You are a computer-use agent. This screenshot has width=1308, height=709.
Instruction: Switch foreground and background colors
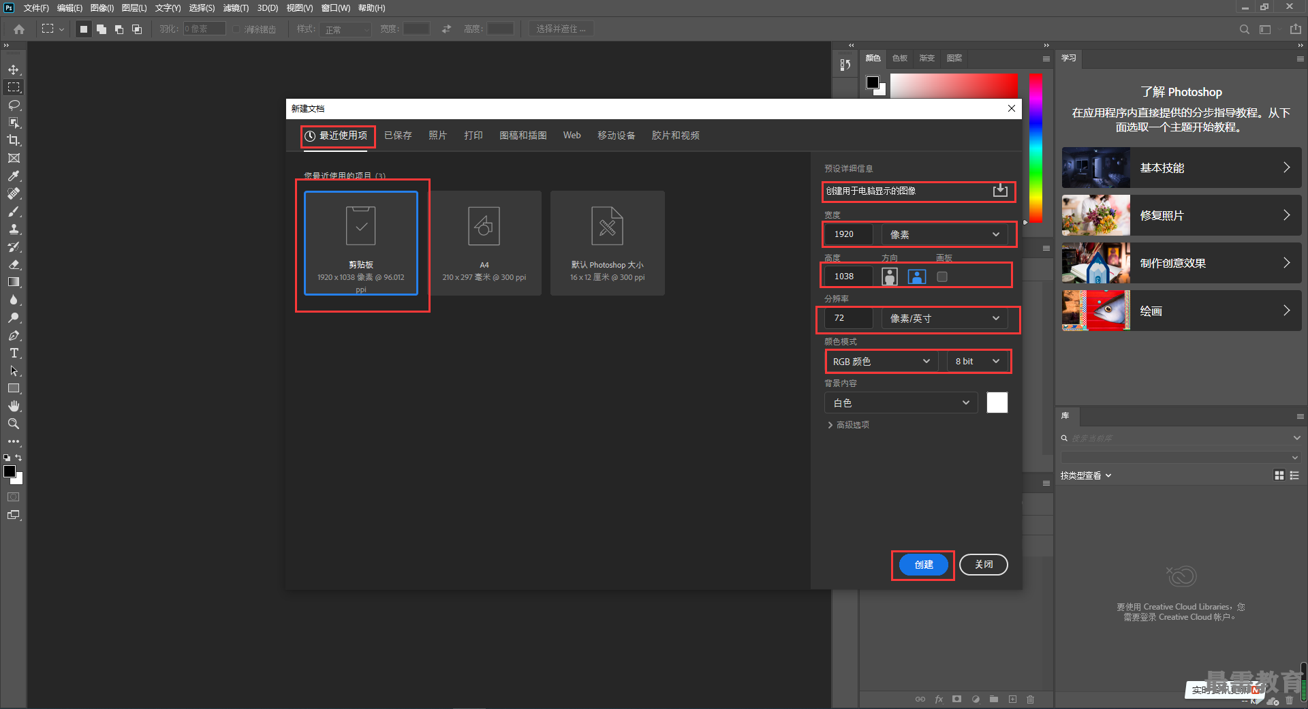pyautogui.click(x=18, y=458)
